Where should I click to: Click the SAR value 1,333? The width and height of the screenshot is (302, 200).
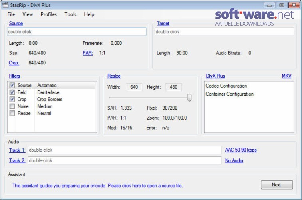(126, 108)
